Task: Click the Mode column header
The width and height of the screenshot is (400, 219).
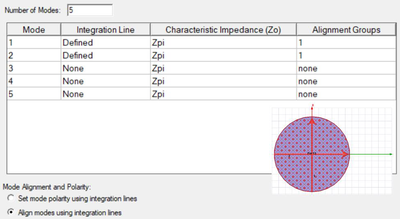Action: click(34, 30)
